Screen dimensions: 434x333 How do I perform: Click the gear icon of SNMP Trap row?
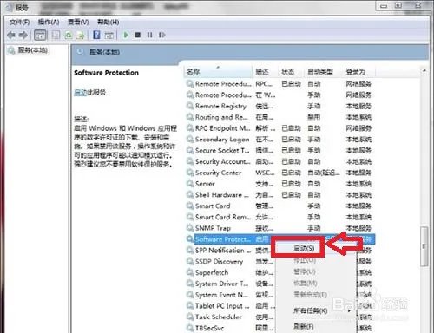[x=190, y=228]
